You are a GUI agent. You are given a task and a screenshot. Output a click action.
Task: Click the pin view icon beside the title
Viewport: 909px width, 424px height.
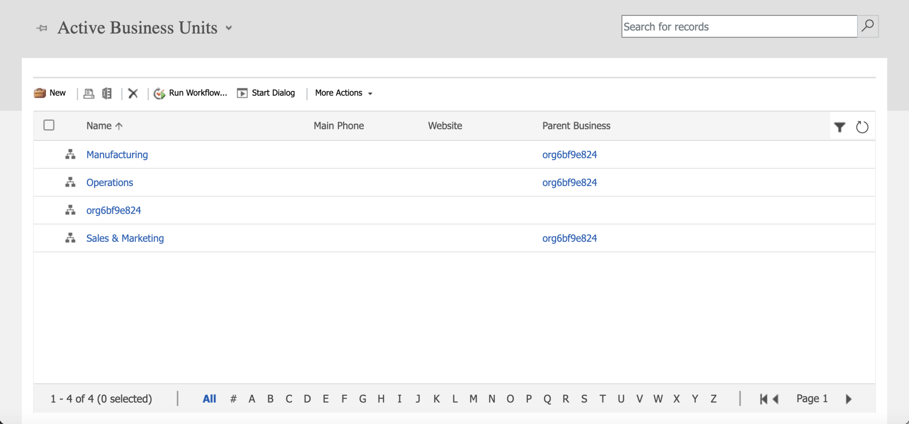pos(42,28)
